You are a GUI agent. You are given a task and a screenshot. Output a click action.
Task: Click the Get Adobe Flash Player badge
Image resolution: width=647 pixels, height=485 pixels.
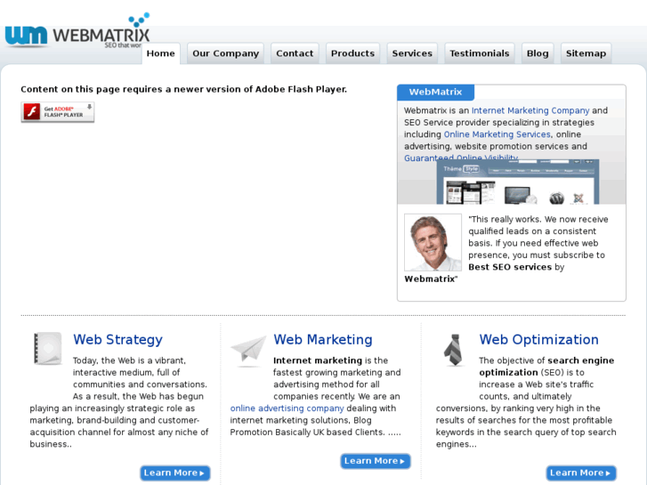[x=58, y=112]
